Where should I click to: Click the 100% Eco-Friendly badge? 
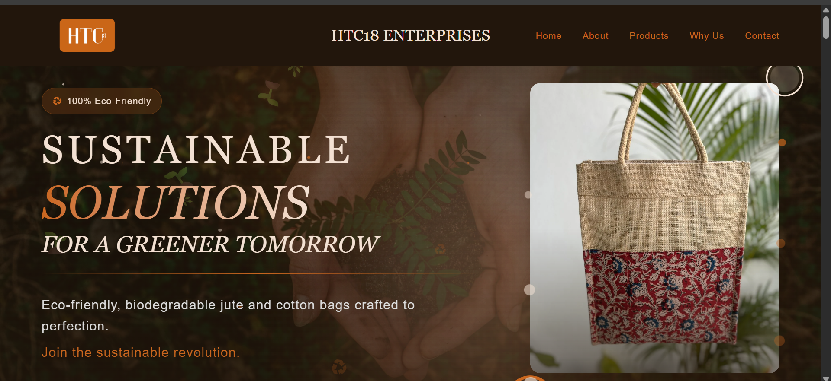point(102,101)
